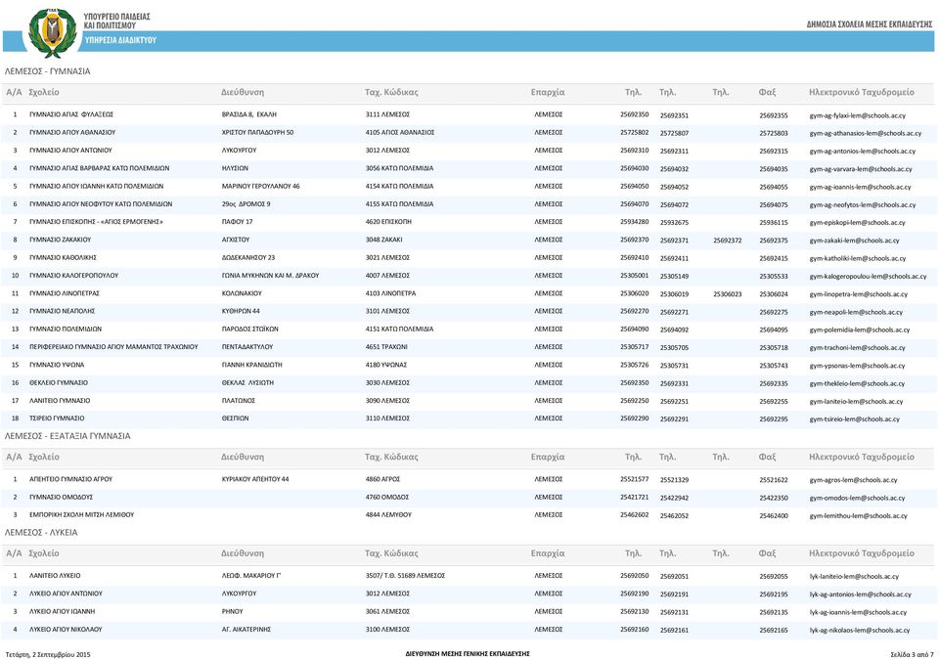Click postal code 3507/ Τ.Θ. 51689 ΛΕΜΕΣΟΣ

click(405, 576)
